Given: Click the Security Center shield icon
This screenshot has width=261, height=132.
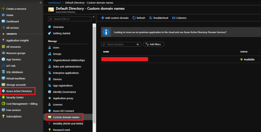Looking at the screenshot, I should pos(3,97).
